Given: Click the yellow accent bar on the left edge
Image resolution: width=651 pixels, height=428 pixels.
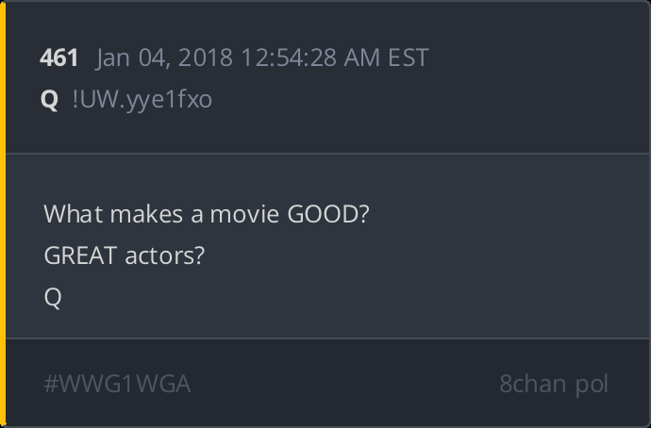Looking at the screenshot, I should [x=3, y=214].
